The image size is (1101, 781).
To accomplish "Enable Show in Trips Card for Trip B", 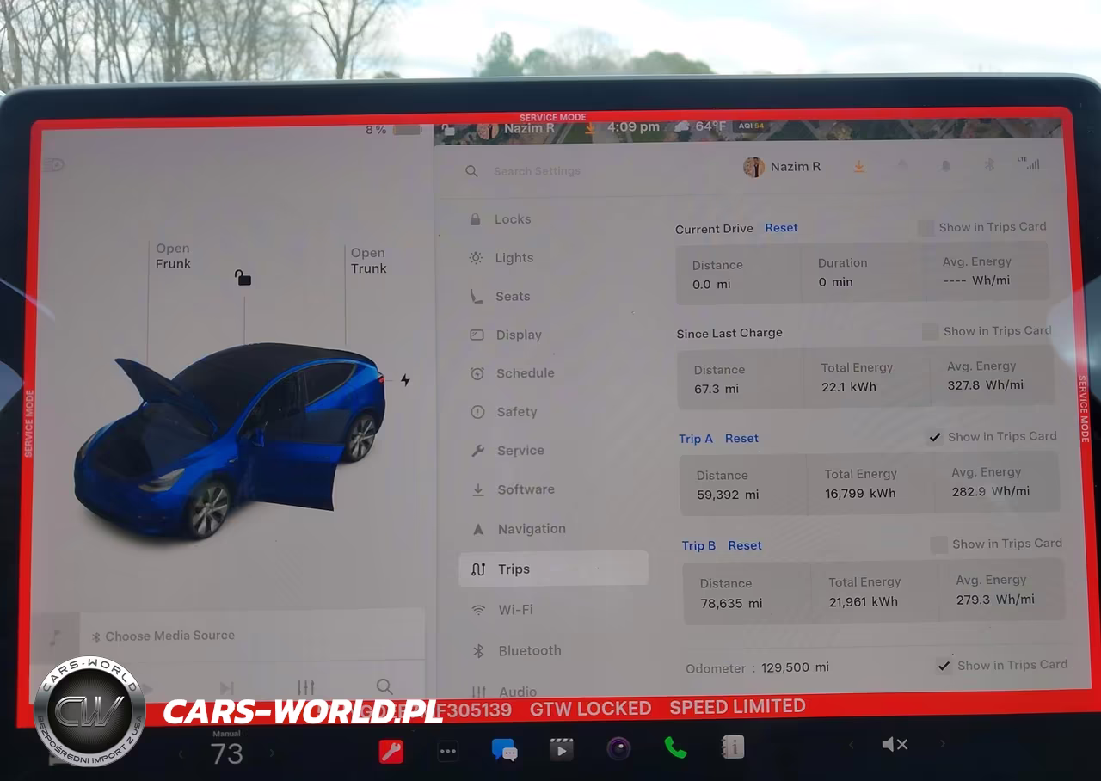I will click(938, 544).
